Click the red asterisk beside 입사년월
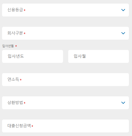The image size is (132, 136). pyautogui.click(x=16, y=46)
